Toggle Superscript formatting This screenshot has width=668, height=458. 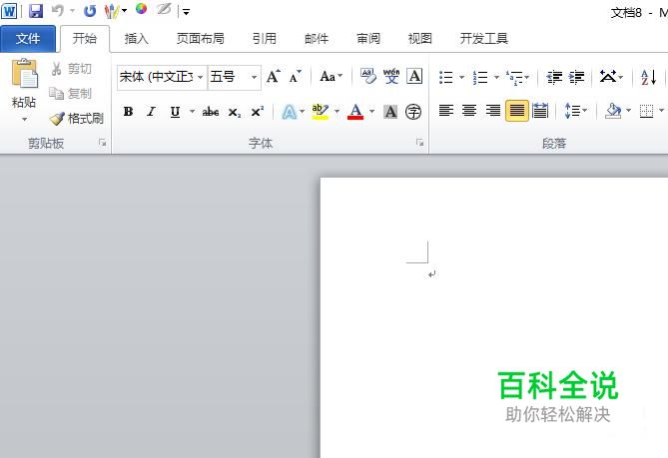pyautogui.click(x=258, y=112)
